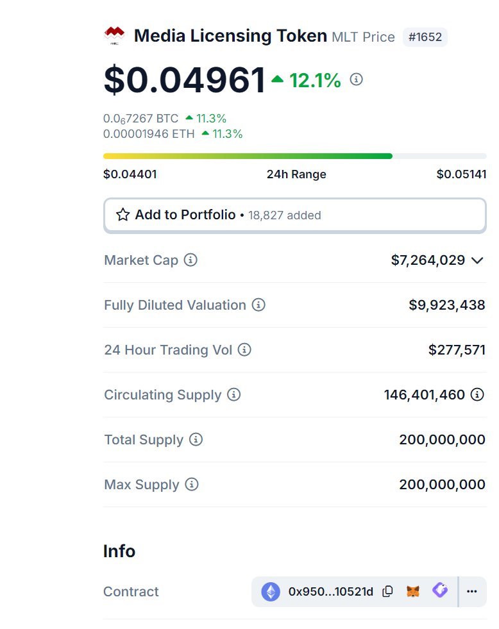This screenshot has width=499, height=629.
Task: Click the 11.3% change beside ETH price
Action: pos(227,133)
